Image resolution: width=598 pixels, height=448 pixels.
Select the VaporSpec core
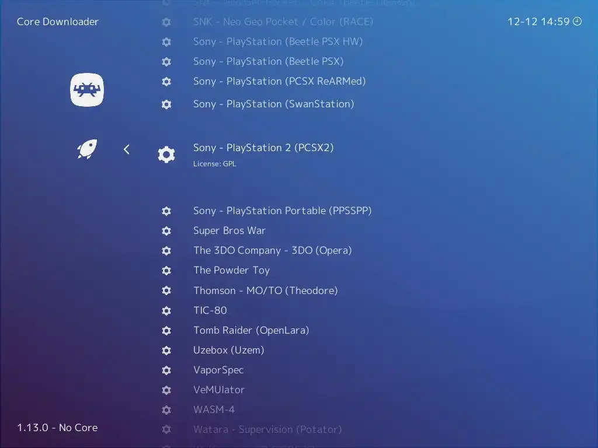(x=218, y=370)
